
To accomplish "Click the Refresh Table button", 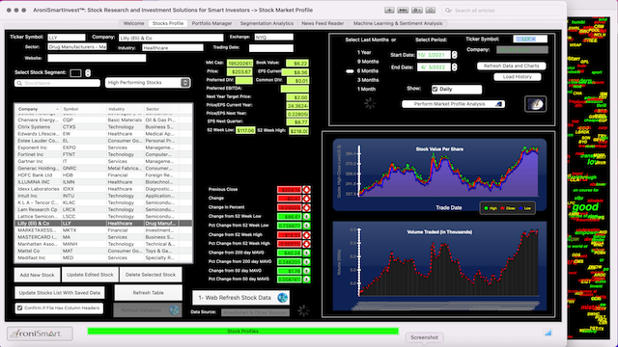I will tap(148, 293).
